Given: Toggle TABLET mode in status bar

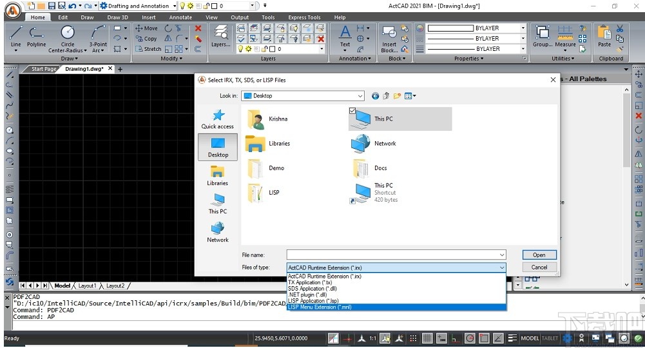Looking at the screenshot, I should (550, 338).
